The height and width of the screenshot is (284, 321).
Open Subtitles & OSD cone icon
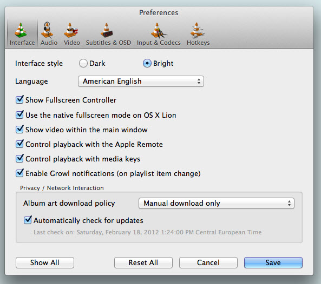pos(107,30)
